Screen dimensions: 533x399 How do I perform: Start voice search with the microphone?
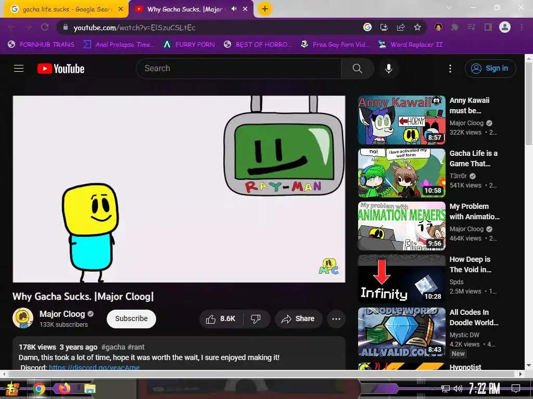tap(388, 69)
